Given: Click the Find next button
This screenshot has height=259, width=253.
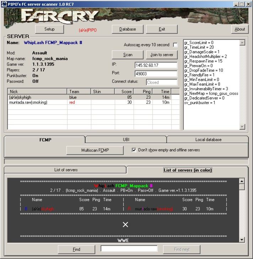Looking at the screenshot, I should pyautogui.click(x=182, y=249).
